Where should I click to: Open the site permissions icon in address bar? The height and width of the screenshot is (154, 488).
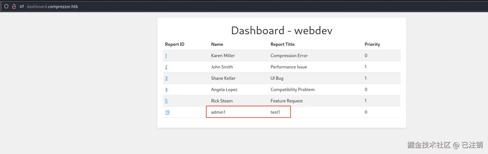click(x=22, y=6)
